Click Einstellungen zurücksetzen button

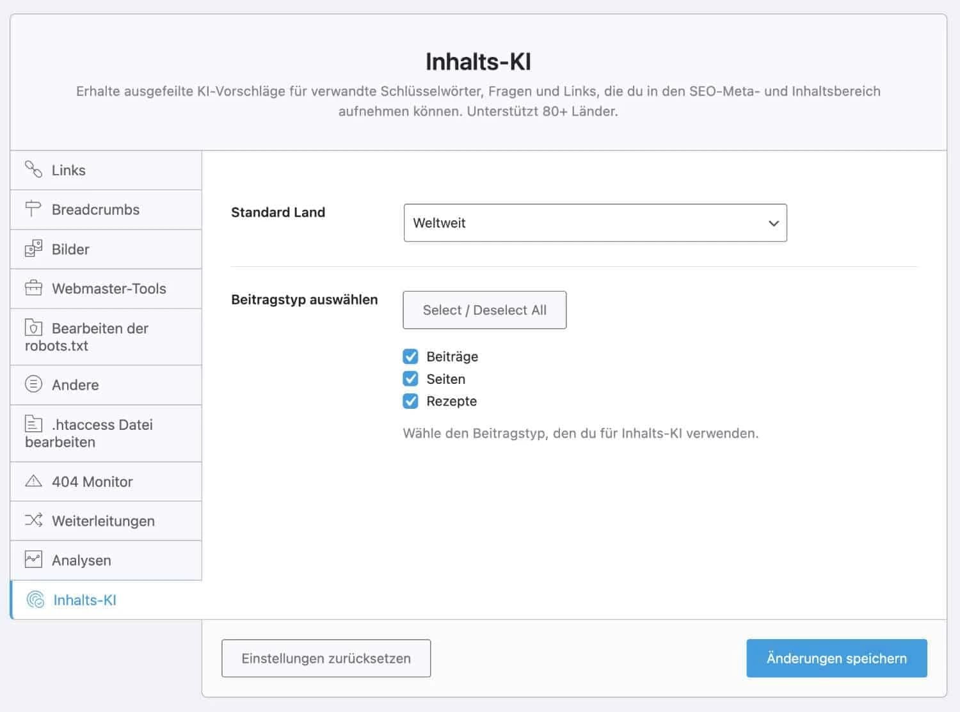coord(326,658)
